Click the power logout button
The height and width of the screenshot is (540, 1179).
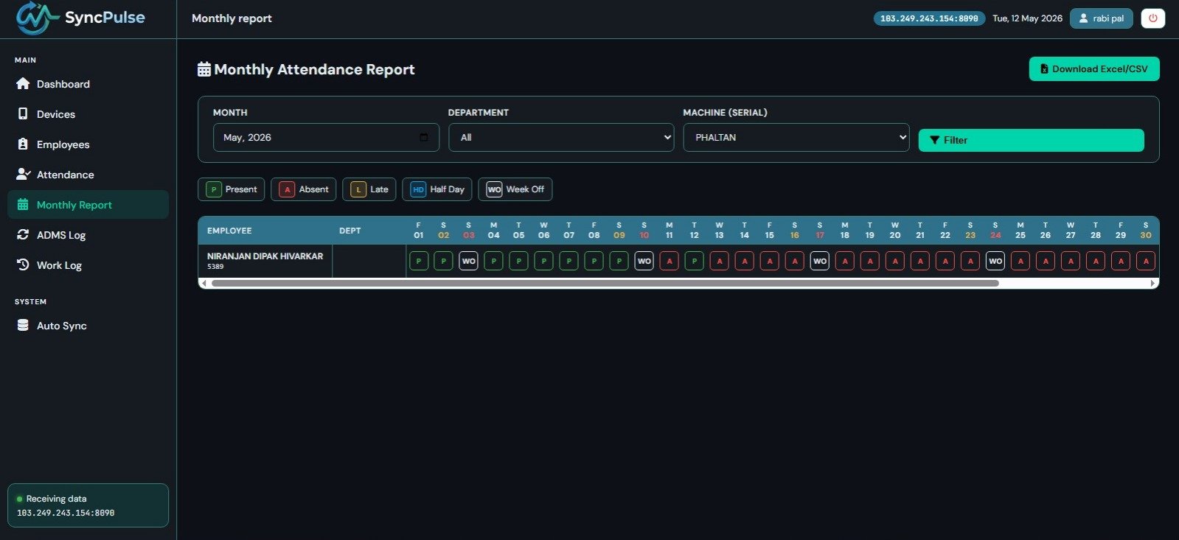point(1153,18)
